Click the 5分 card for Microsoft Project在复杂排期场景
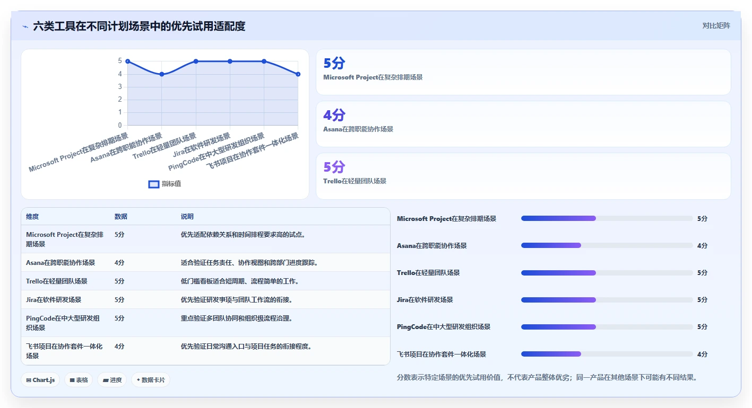 [x=523, y=72]
